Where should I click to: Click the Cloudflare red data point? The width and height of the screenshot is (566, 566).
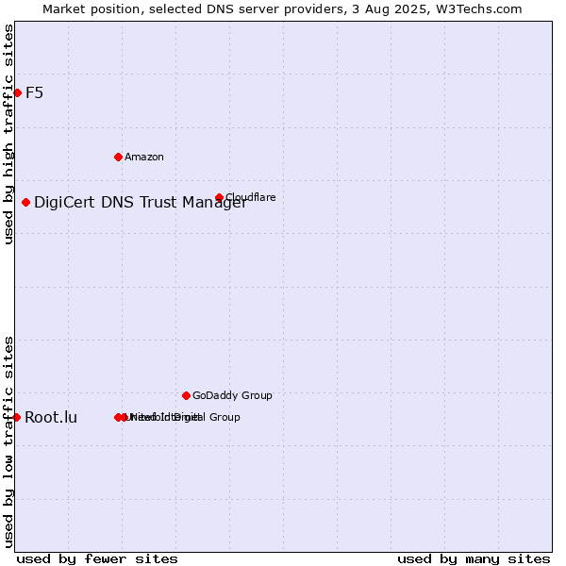tap(219, 197)
